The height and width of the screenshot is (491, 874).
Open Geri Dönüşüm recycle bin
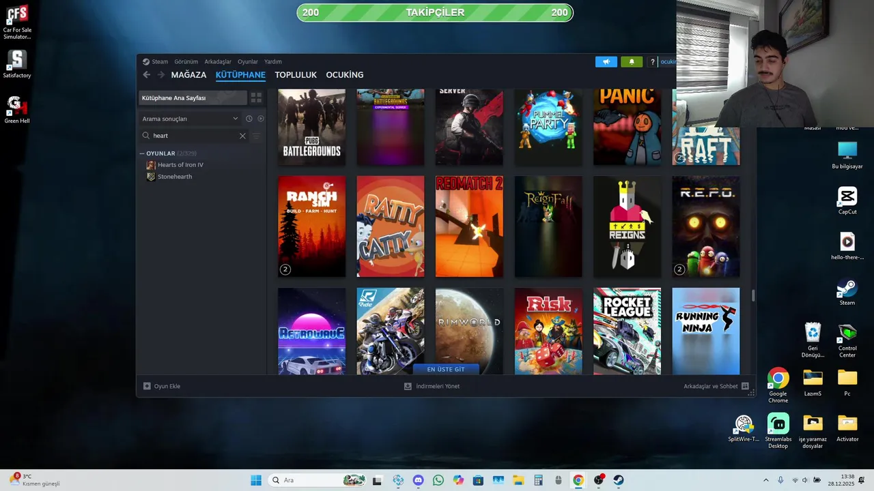click(813, 340)
